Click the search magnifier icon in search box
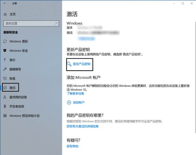 coord(56,23)
